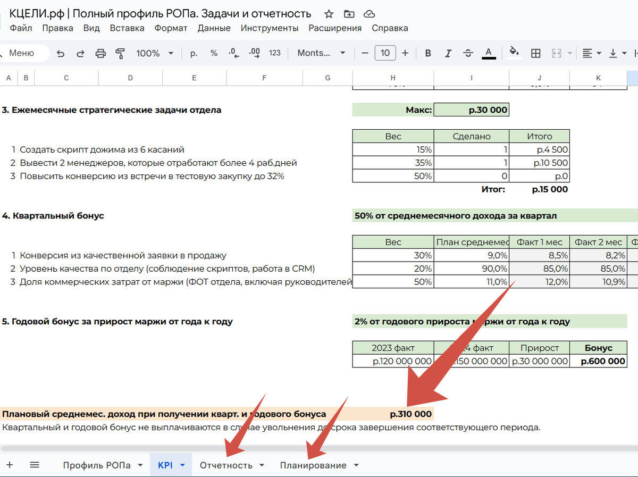
Task: Click the redo arrow in toolbar
Action: click(x=80, y=53)
